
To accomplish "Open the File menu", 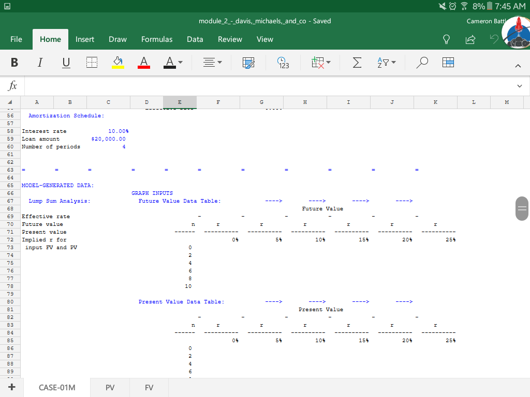I will coord(16,39).
